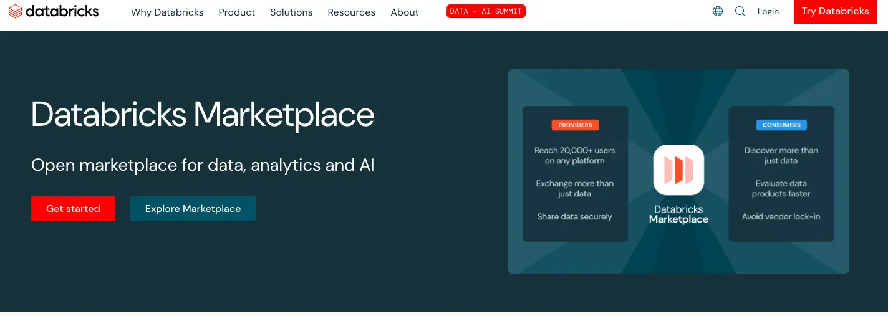The width and height of the screenshot is (888, 316).
Task: Click 'Reach 20,000+ users on any platform'
Action: click(x=575, y=156)
